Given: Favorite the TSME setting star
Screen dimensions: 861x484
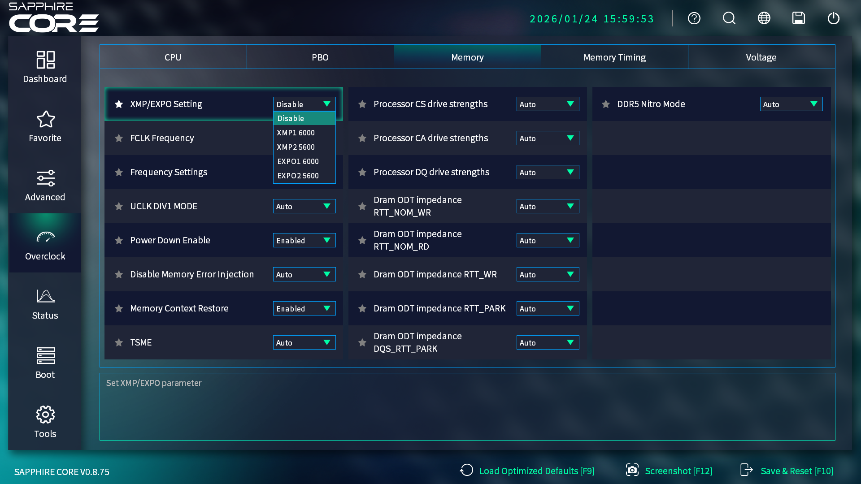Looking at the screenshot, I should point(119,343).
